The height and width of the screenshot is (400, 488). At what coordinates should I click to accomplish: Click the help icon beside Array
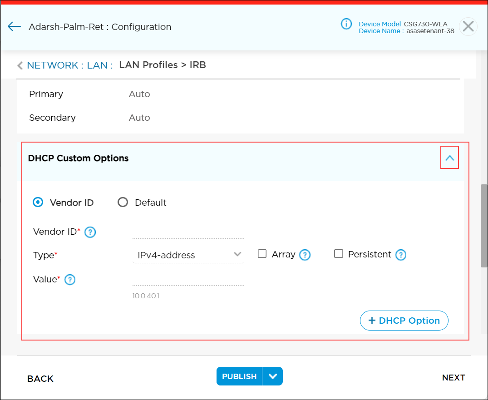[x=305, y=255]
